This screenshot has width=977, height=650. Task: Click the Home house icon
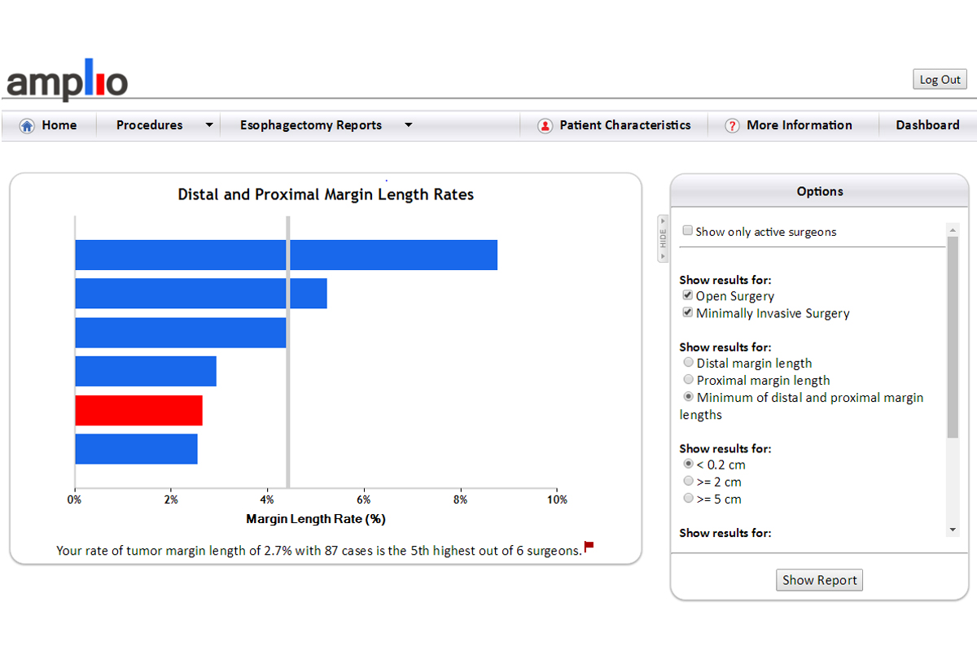27,125
